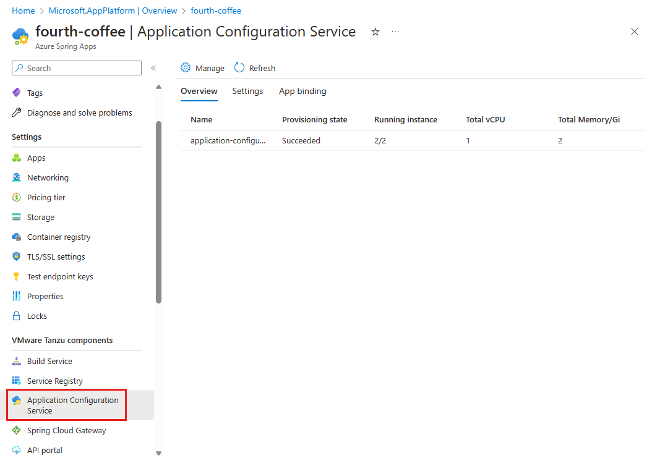Click the Manage gear icon
652x458 pixels.
coord(186,68)
